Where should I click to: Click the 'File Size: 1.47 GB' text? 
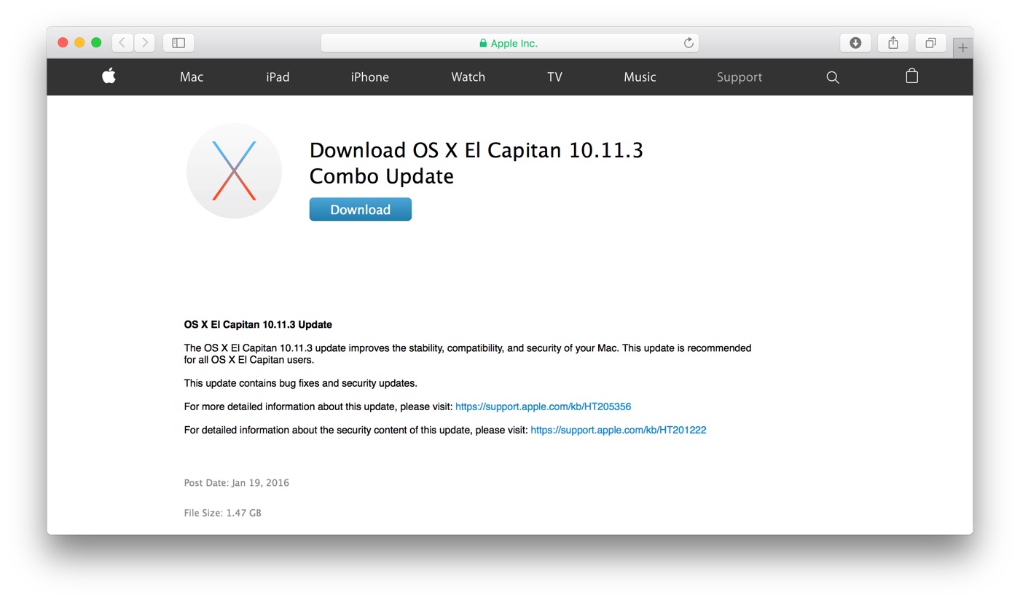point(223,513)
